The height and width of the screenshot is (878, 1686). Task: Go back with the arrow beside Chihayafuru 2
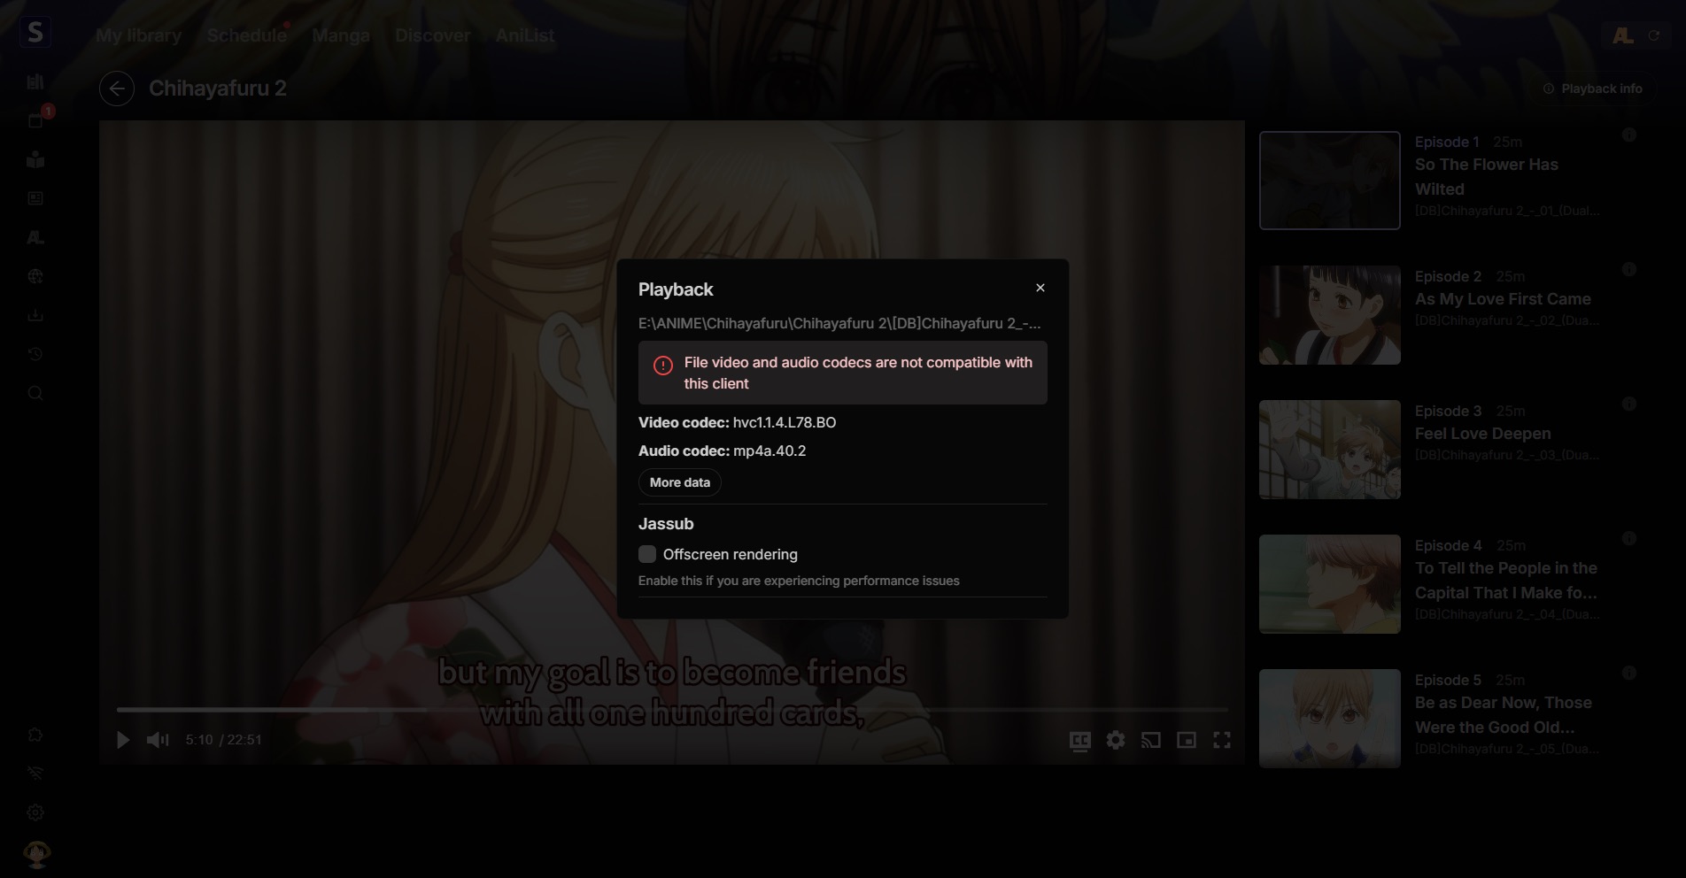click(x=117, y=89)
